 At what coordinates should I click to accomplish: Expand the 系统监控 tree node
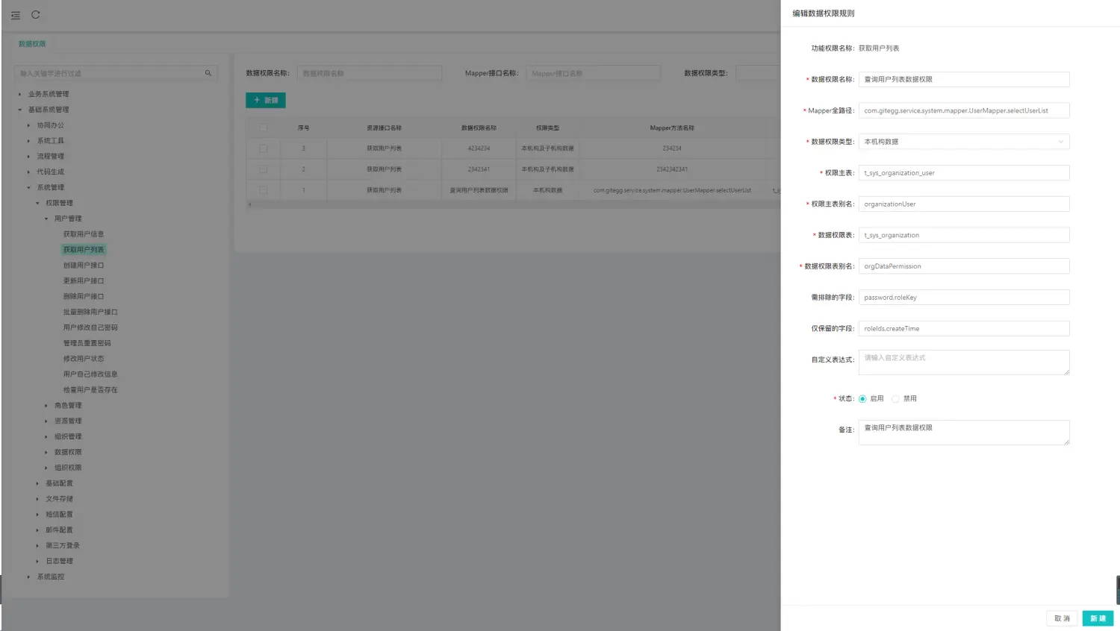pos(28,577)
